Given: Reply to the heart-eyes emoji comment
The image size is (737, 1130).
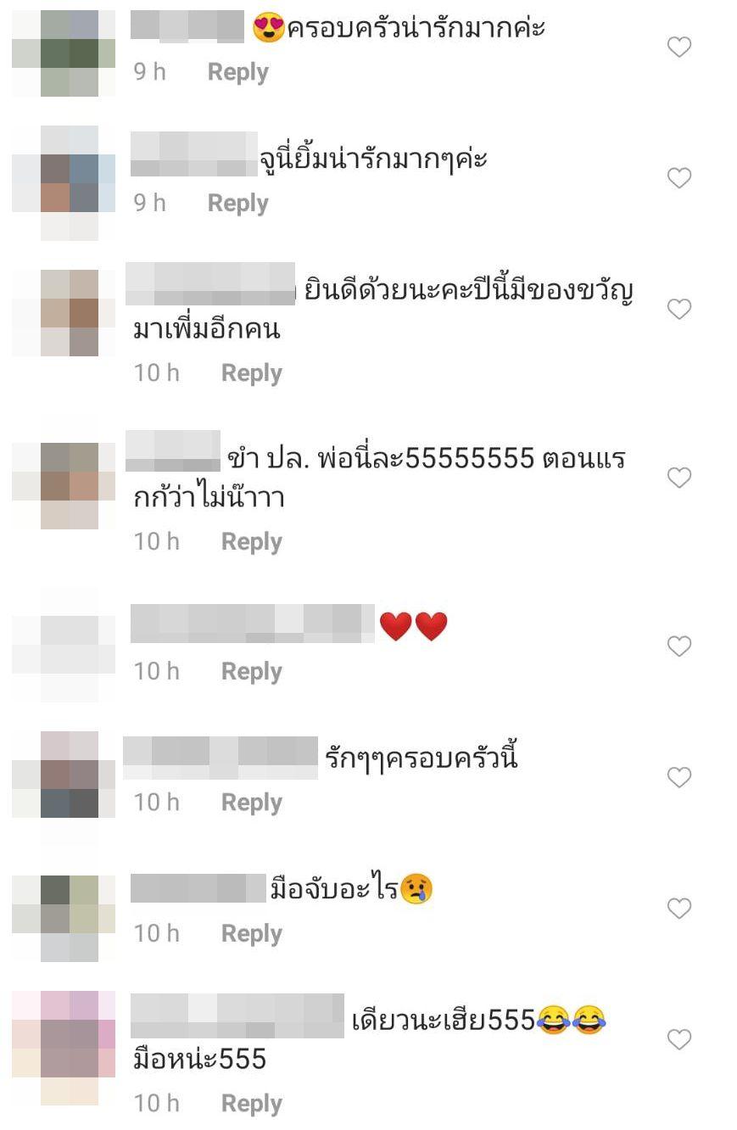Looking at the screenshot, I should pyautogui.click(x=238, y=72).
